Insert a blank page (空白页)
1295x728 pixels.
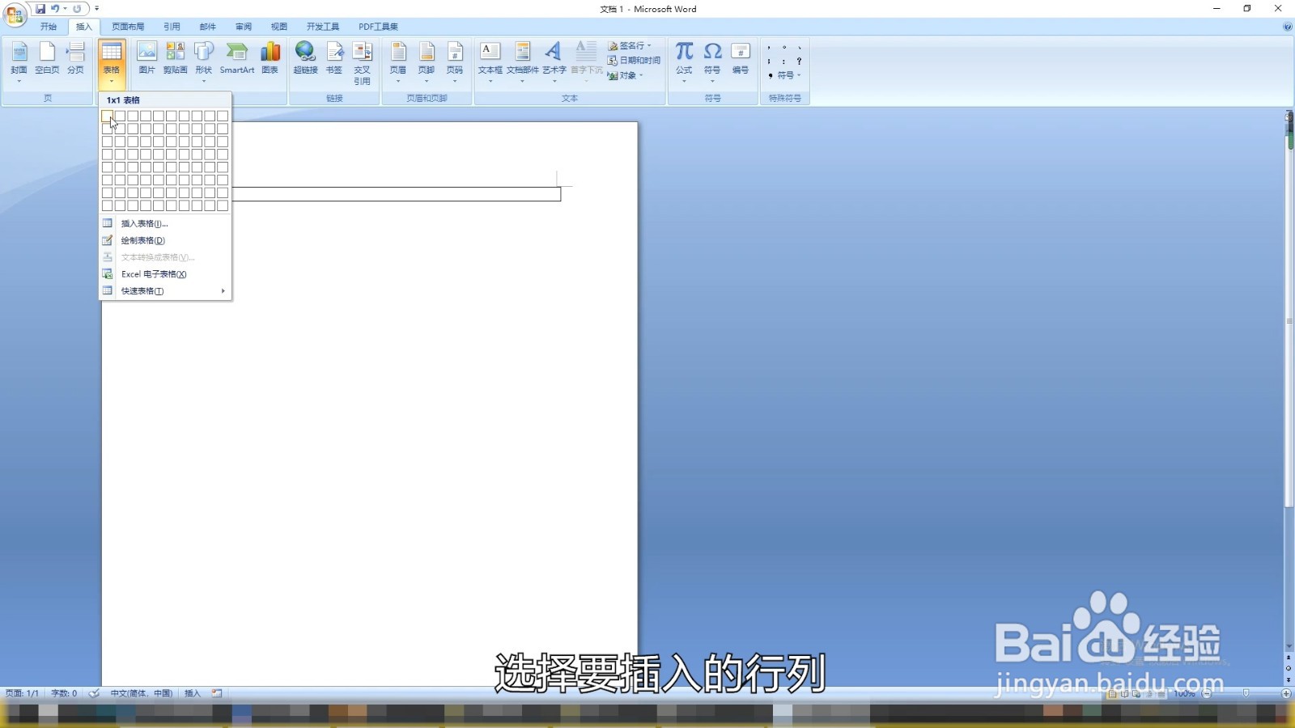click(x=47, y=59)
